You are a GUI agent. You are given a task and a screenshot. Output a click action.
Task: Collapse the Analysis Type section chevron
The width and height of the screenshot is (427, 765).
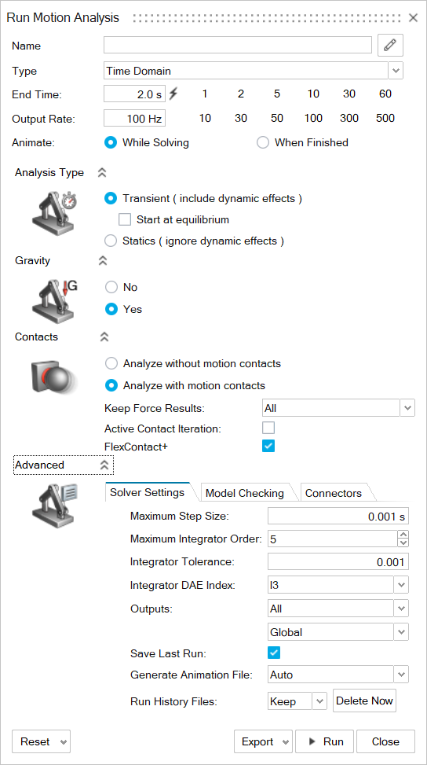click(x=102, y=173)
